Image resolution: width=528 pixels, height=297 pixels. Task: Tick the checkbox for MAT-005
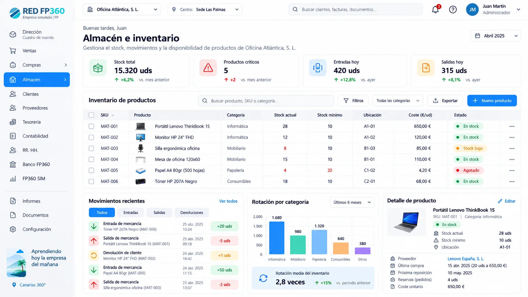[x=91, y=170]
